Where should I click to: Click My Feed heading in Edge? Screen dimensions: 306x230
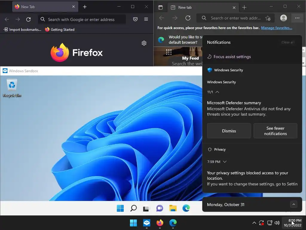click(190, 58)
